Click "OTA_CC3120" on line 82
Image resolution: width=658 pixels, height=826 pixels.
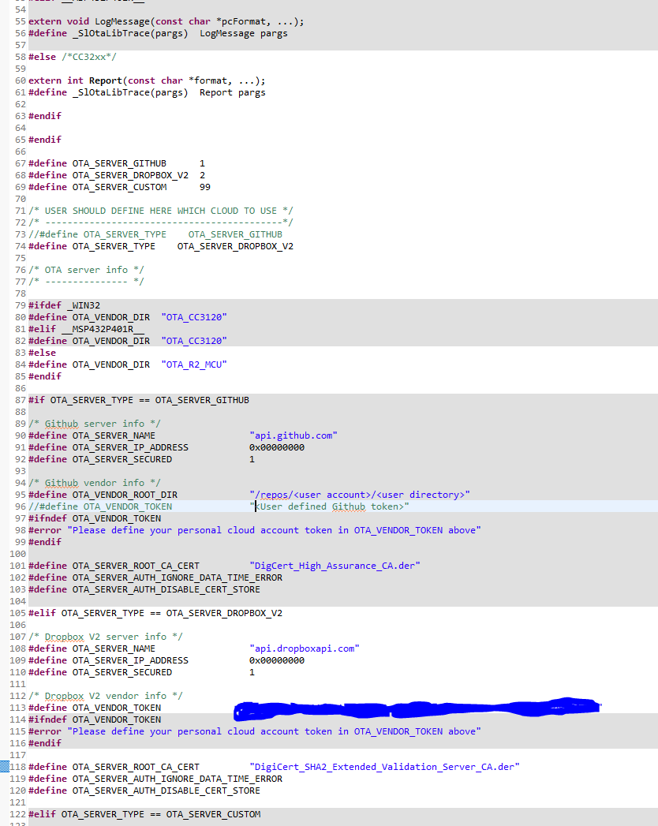coord(194,341)
